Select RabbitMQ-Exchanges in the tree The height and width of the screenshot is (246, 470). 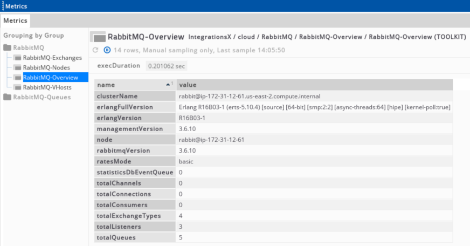point(52,58)
